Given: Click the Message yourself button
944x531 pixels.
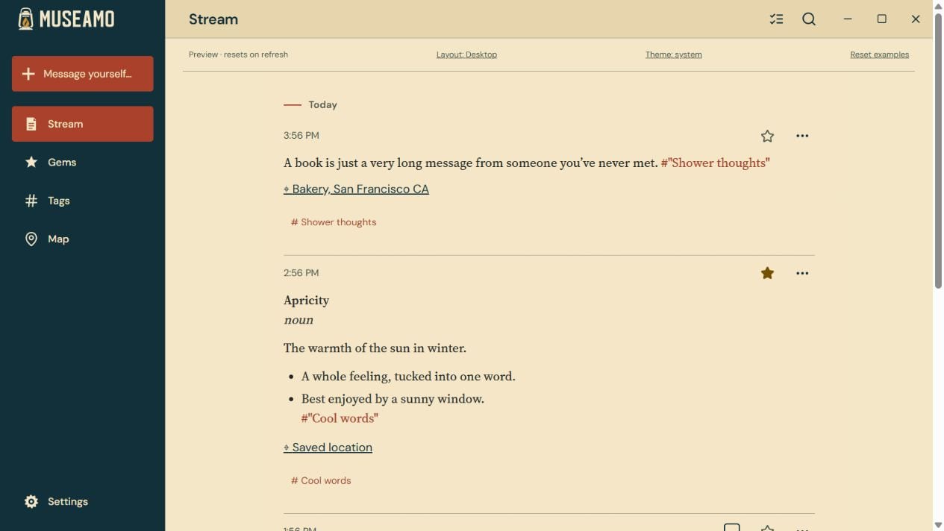Looking at the screenshot, I should click(83, 74).
